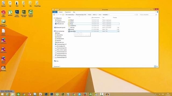
Task: Open the Default folder
Action: tap(72, 20)
